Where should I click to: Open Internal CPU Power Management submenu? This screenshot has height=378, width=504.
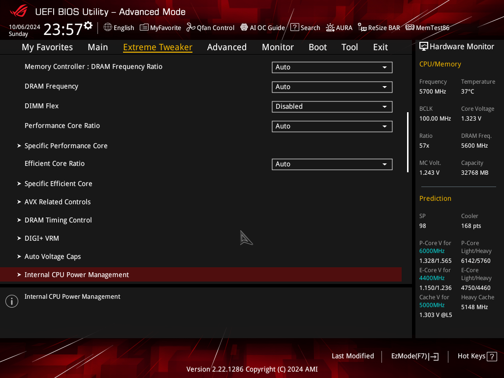coord(201,275)
